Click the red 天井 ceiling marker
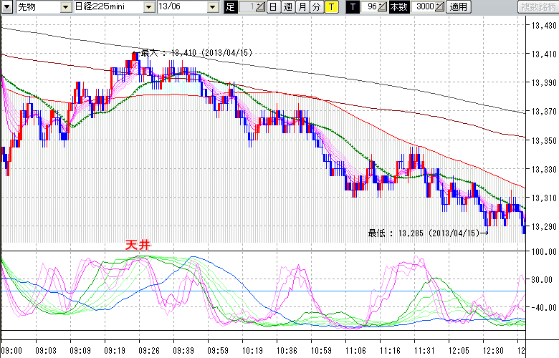The height and width of the screenshot is (358, 559). pos(137,245)
